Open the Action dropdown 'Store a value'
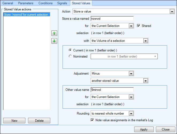The height and width of the screenshot is (134, 177). (x=124, y=11)
